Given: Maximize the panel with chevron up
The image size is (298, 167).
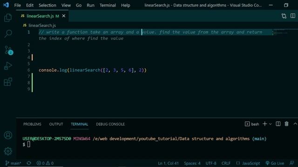Looking at the screenshot, I should [x=295, y=124].
